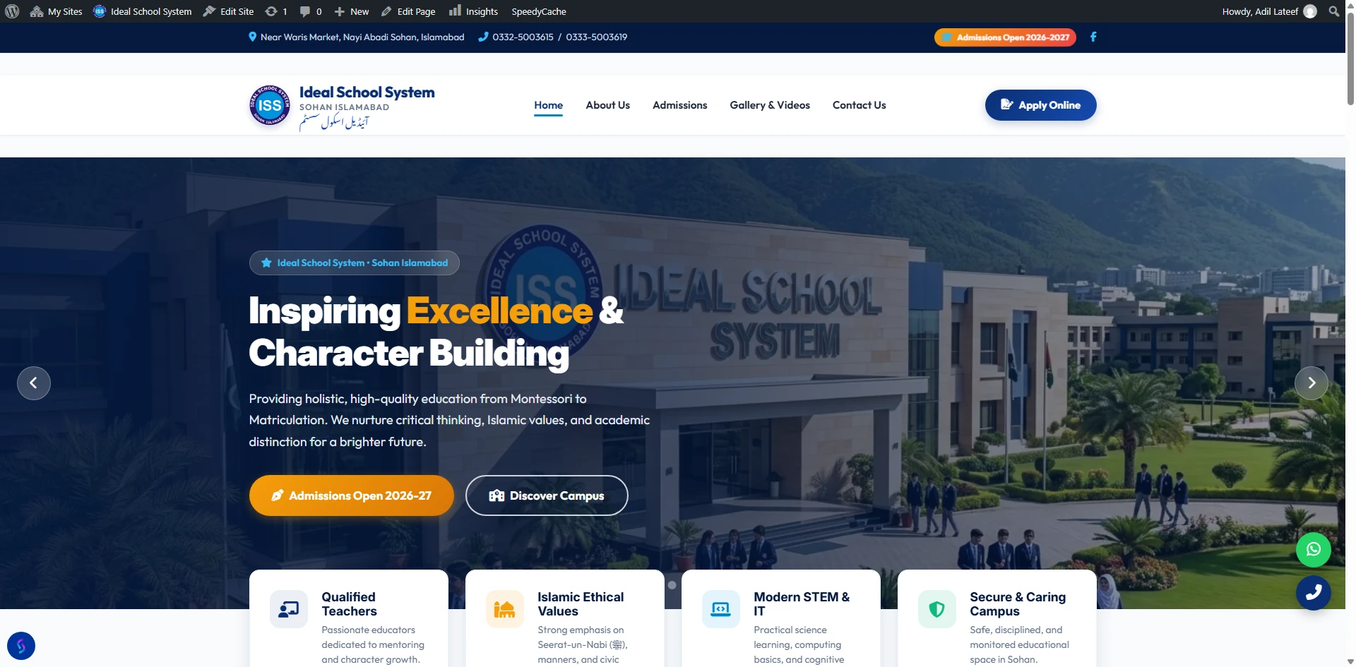Click the ISS round logo
The width and height of the screenshot is (1356, 667).
point(270,105)
